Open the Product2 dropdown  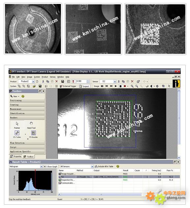coord(33,81)
